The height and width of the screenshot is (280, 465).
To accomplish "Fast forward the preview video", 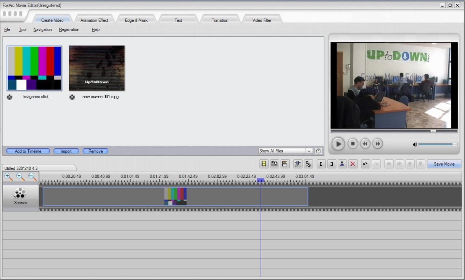I will click(378, 143).
